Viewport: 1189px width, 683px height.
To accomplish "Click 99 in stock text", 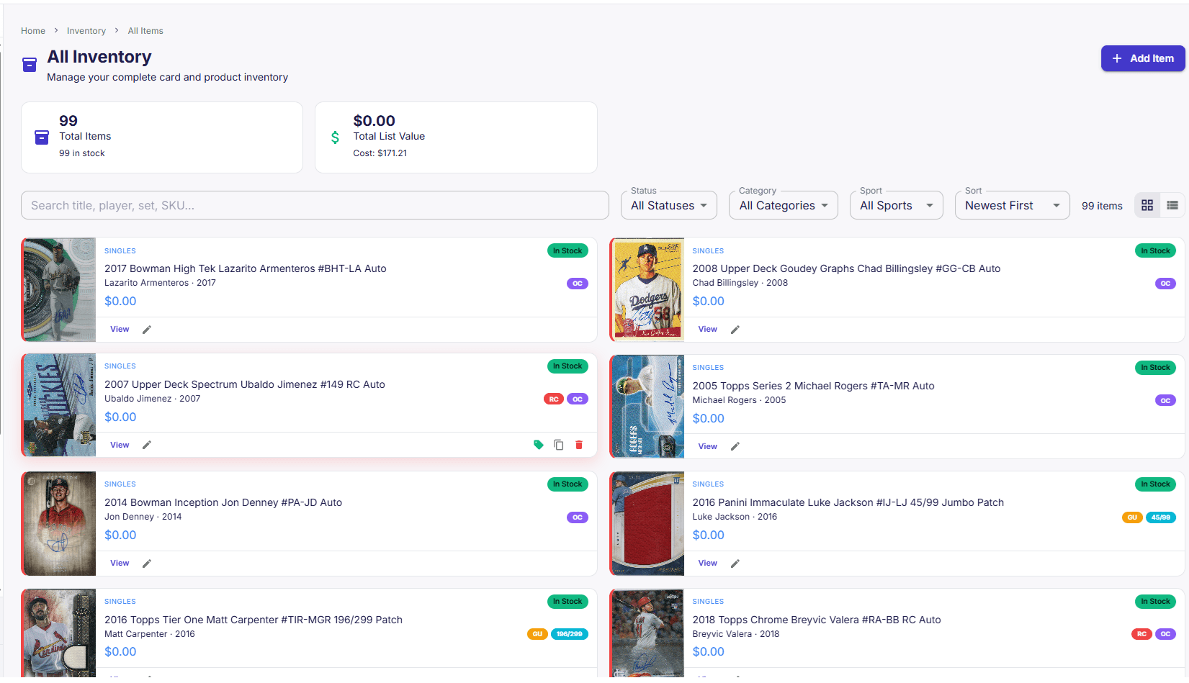I will (82, 153).
